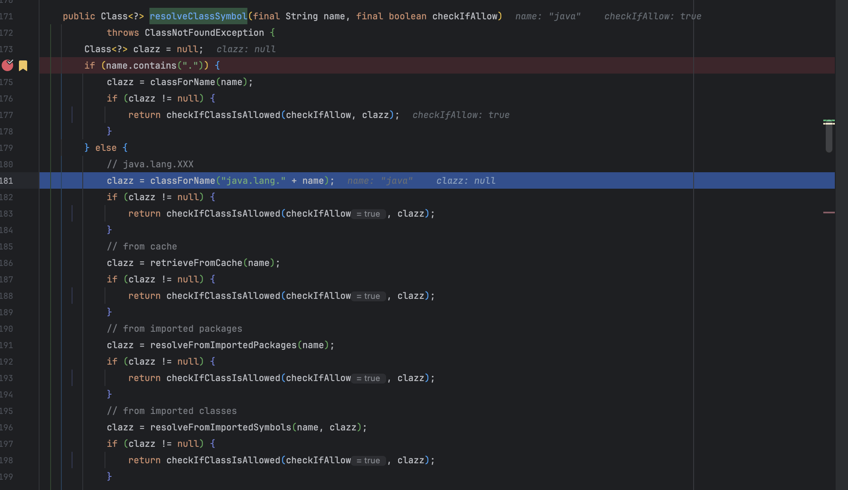Click line number 186 in the gutter
848x490 pixels.
(x=7, y=263)
